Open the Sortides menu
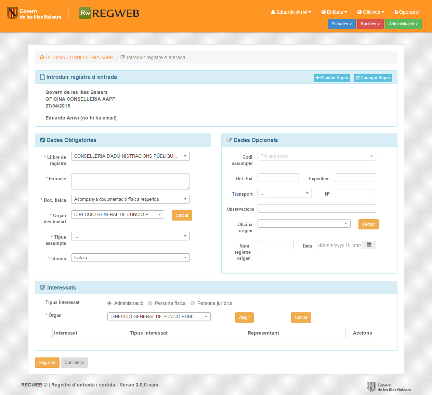 (x=370, y=24)
